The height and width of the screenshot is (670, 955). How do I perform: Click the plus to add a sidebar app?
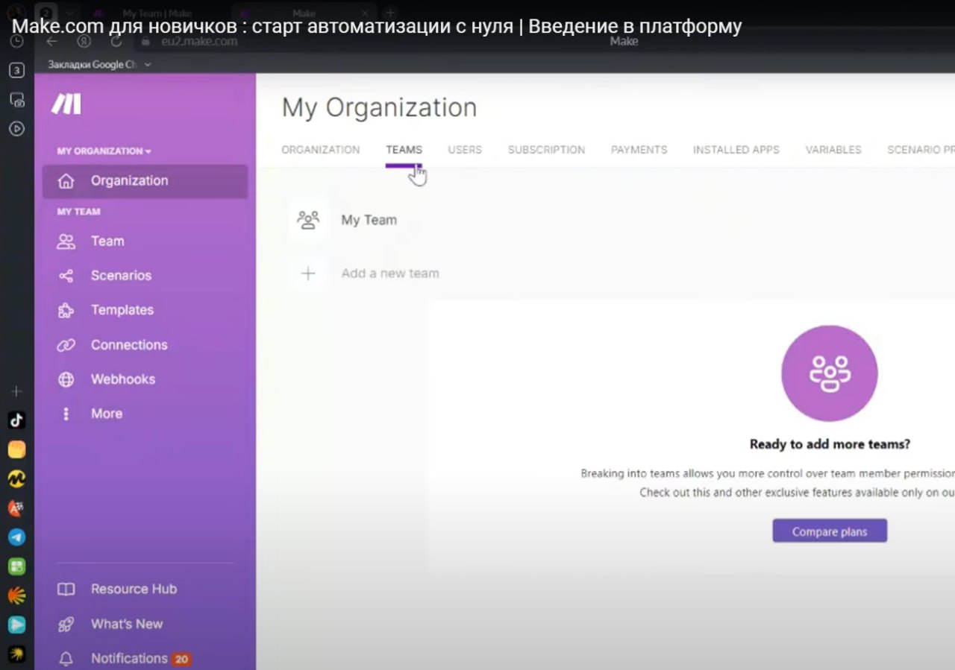click(x=16, y=391)
